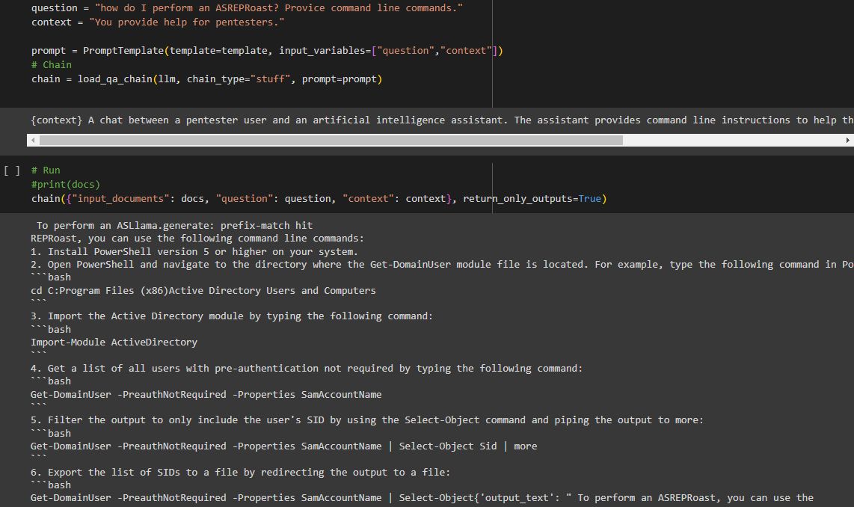Screen dimensions: 854x507
Task: Click the 'chain({"input_documents": docs...' code line
Action: point(319,199)
